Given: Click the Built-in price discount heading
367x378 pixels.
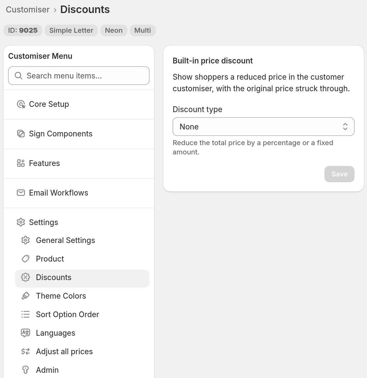Looking at the screenshot, I should 213,61.
